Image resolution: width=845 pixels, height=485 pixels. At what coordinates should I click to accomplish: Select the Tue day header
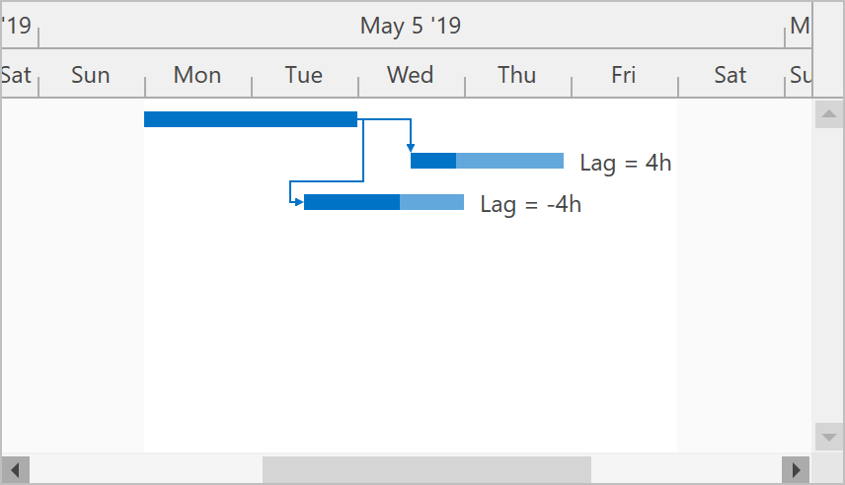[x=304, y=75]
